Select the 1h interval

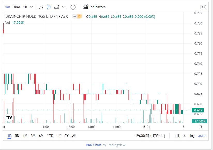click(x=25, y=7)
